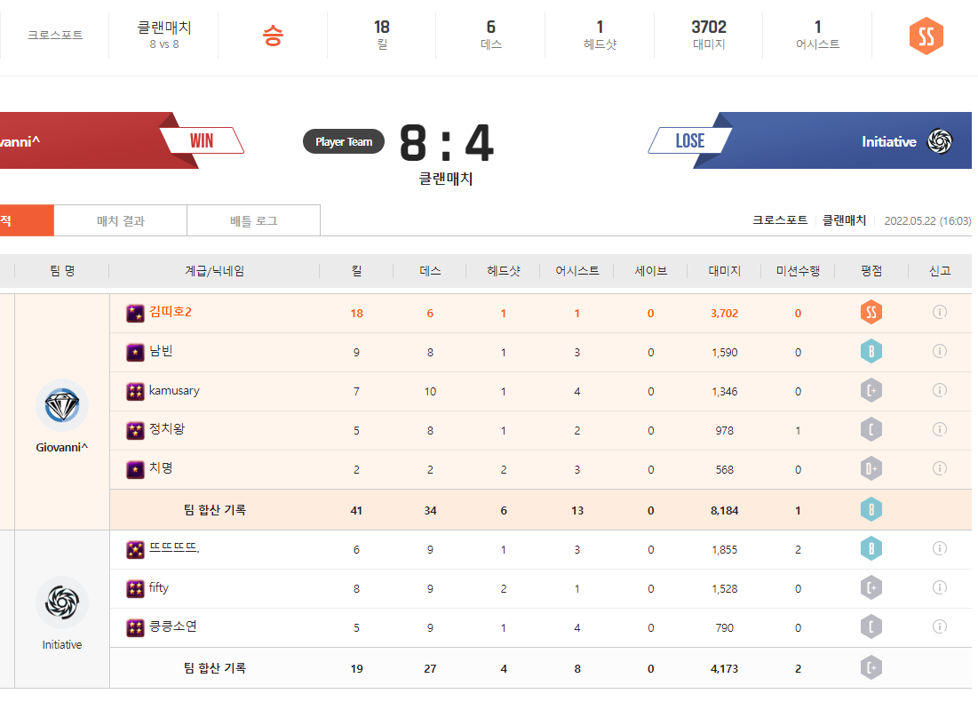Click the 대미지 column header

(724, 271)
